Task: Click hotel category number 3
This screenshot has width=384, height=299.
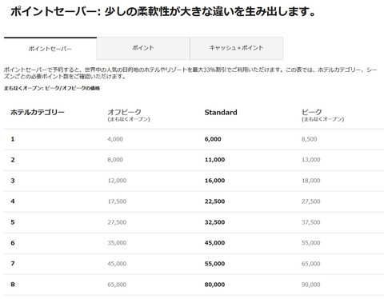Action: 13,181
